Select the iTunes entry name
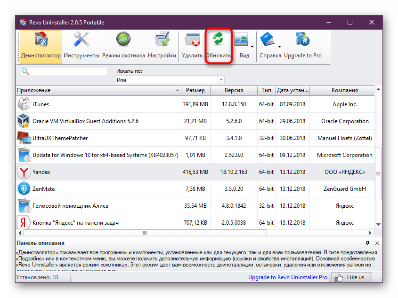This screenshot has height=298, width=398. tap(41, 104)
